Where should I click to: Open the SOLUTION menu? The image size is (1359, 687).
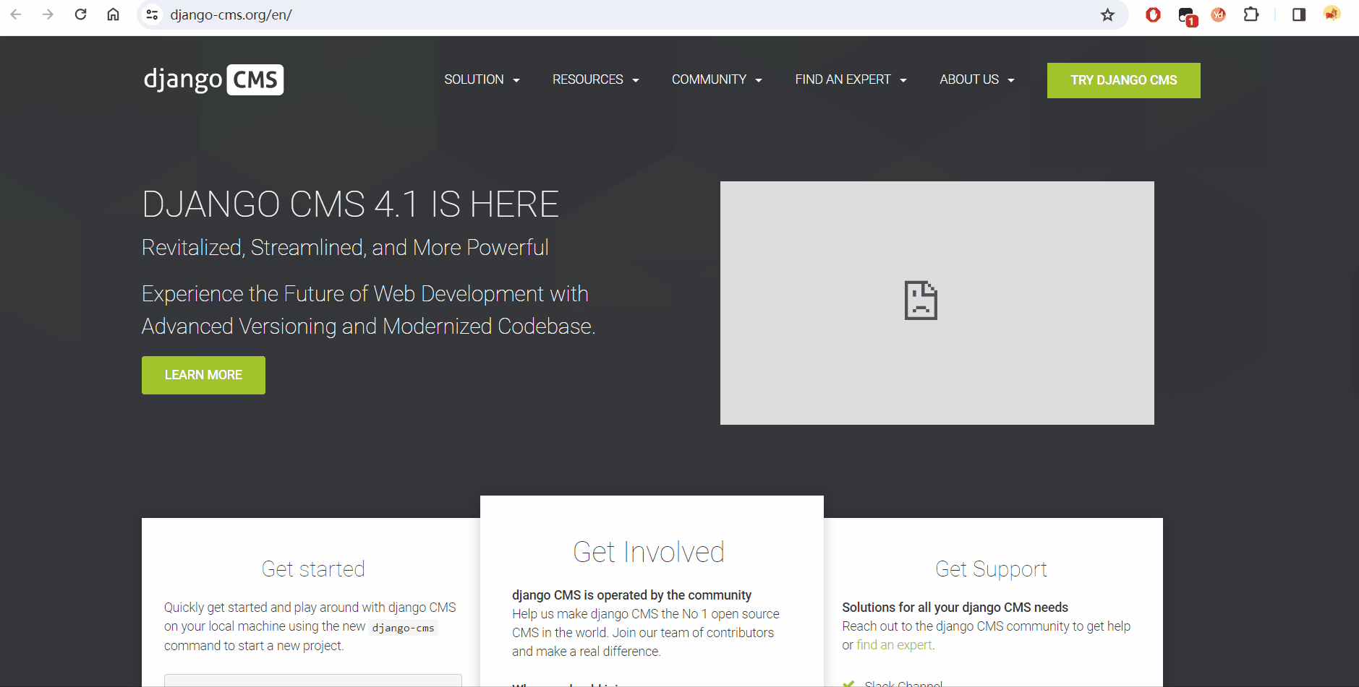tap(482, 79)
